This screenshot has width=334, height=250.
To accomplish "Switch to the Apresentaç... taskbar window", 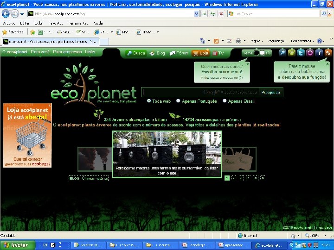I will pos(233,245).
